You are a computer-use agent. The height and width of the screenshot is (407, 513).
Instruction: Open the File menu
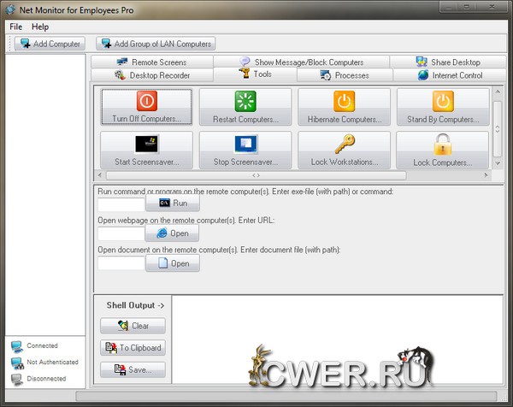coord(15,27)
